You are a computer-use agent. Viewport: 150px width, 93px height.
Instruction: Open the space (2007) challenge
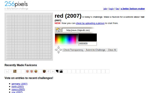pos(18,89)
